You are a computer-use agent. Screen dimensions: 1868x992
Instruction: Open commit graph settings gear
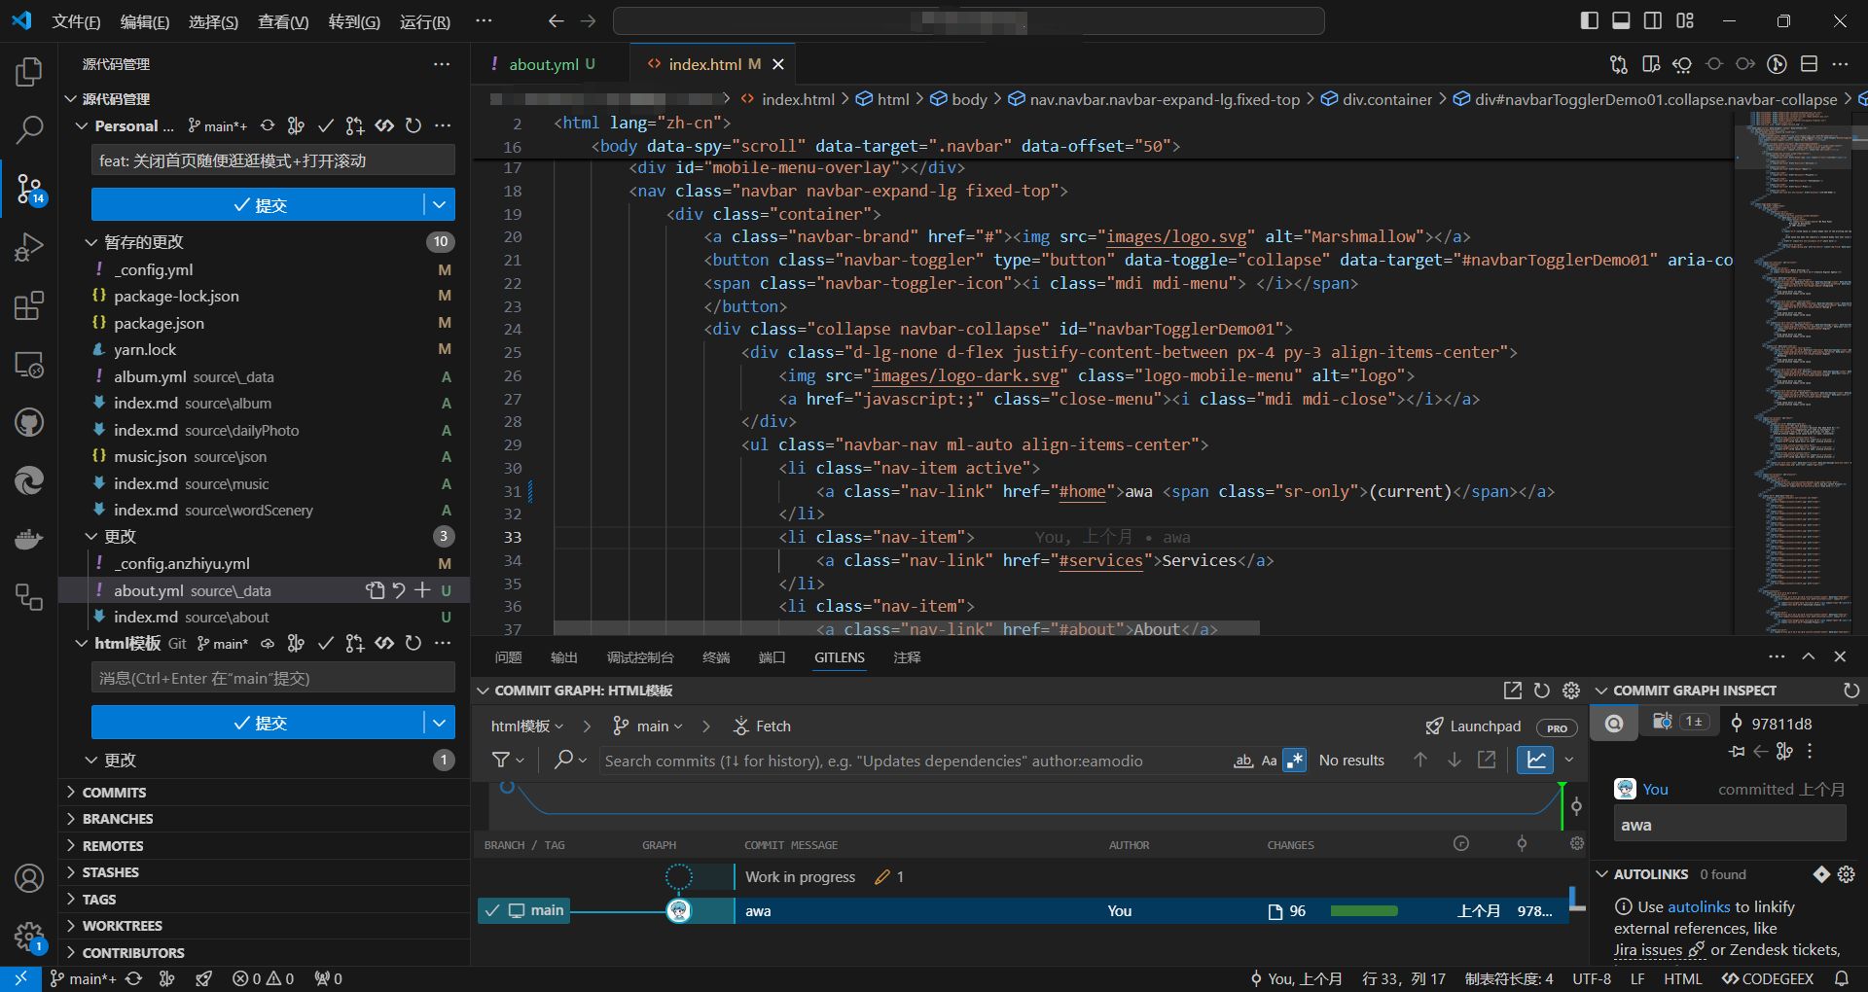[1570, 691]
